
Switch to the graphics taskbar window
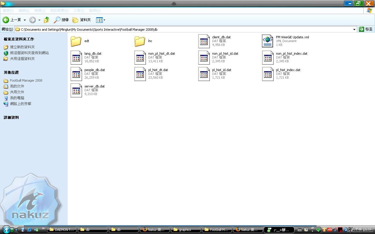pyautogui.click(x=186, y=230)
